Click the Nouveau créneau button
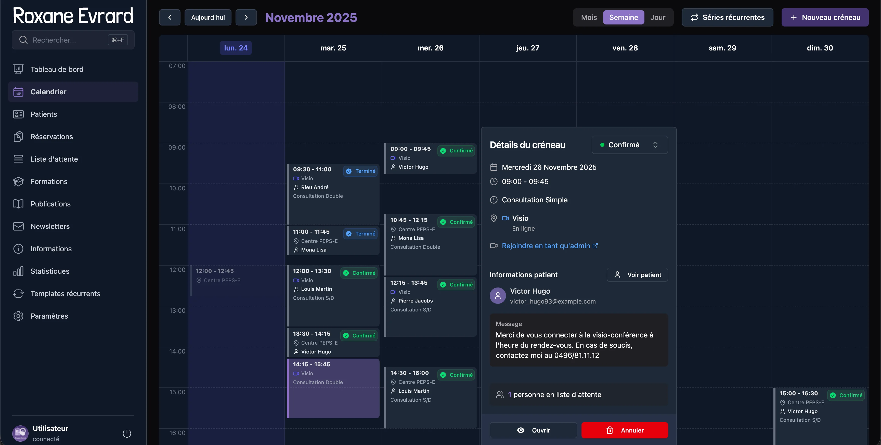 tap(825, 17)
